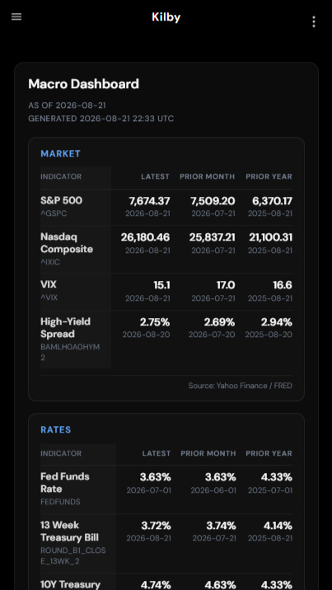The width and height of the screenshot is (332, 590).
Task: Select the High-Yield Spread indicator
Action: pyautogui.click(x=65, y=328)
